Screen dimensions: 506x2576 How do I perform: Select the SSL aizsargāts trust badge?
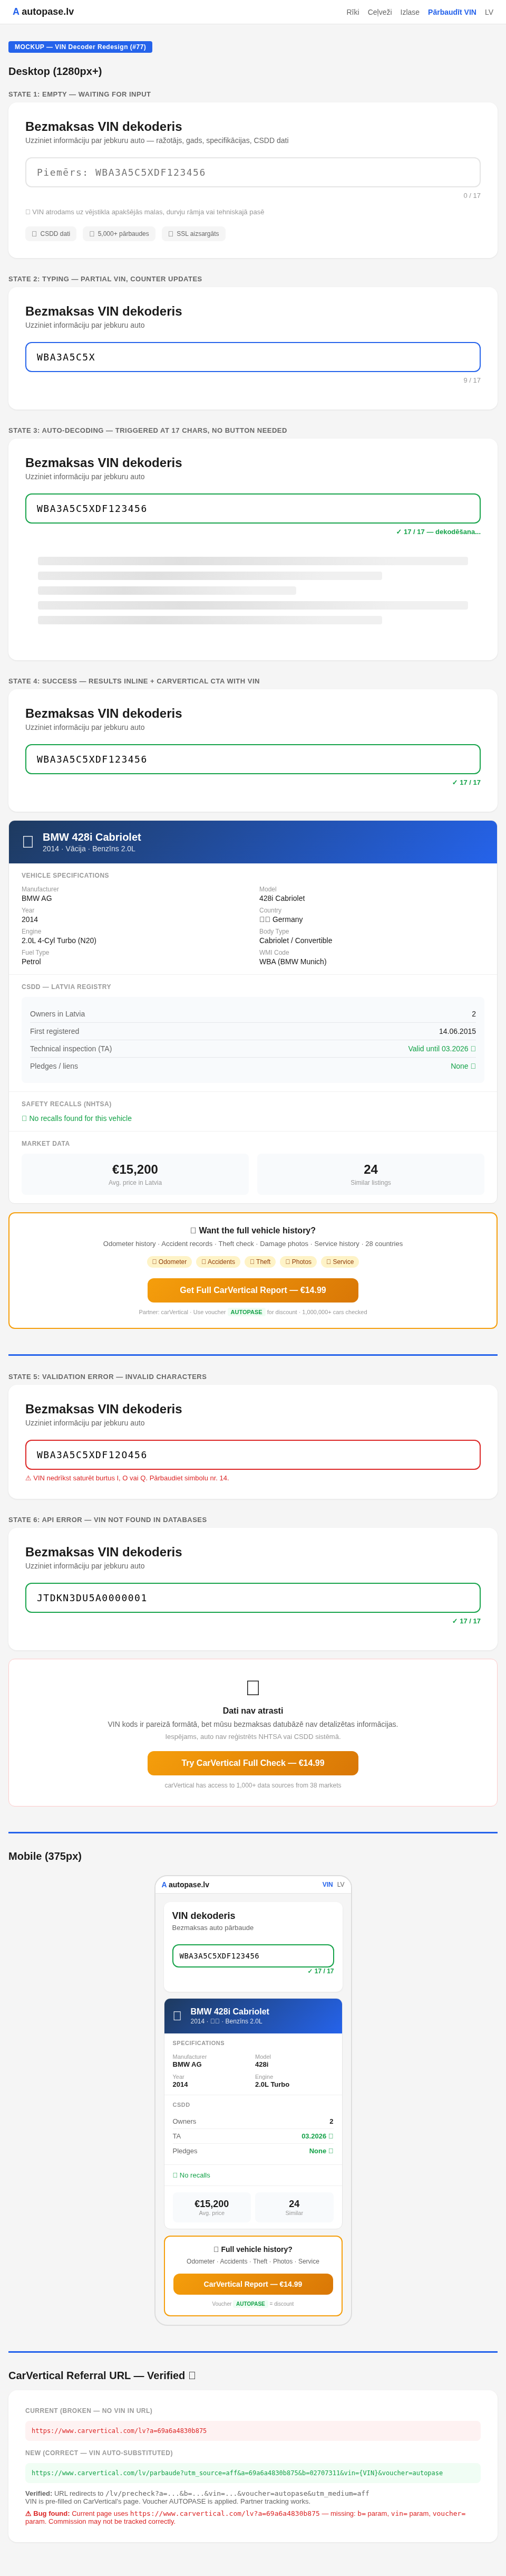point(193,234)
